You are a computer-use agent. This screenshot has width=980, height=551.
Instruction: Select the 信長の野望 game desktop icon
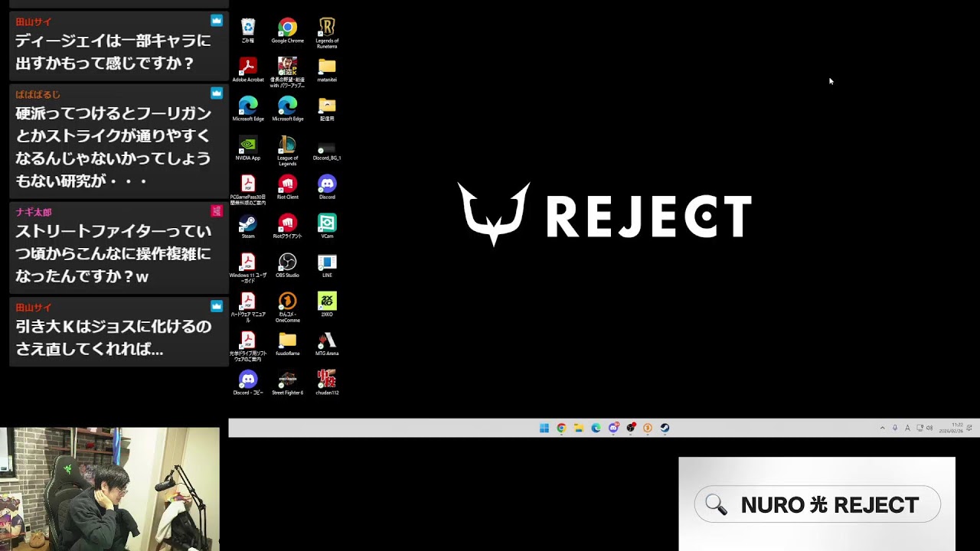point(287,72)
